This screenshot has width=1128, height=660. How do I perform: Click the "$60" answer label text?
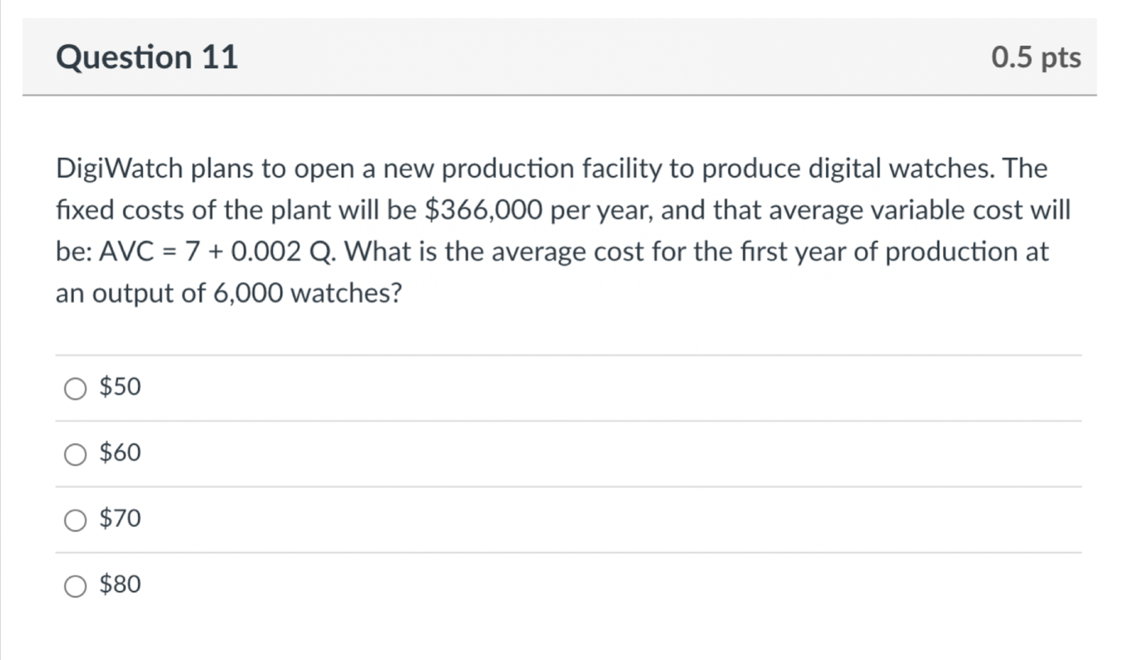click(x=121, y=454)
